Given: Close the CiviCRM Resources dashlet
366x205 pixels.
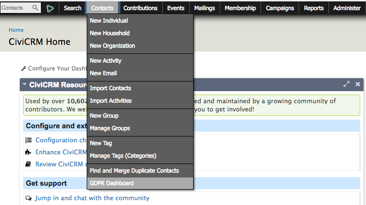Looking at the screenshot, I should [x=358, y=84].
